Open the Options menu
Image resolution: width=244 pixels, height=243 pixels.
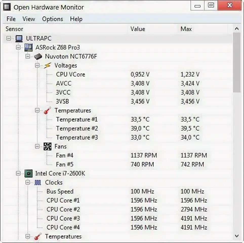(x=53, y=19)
